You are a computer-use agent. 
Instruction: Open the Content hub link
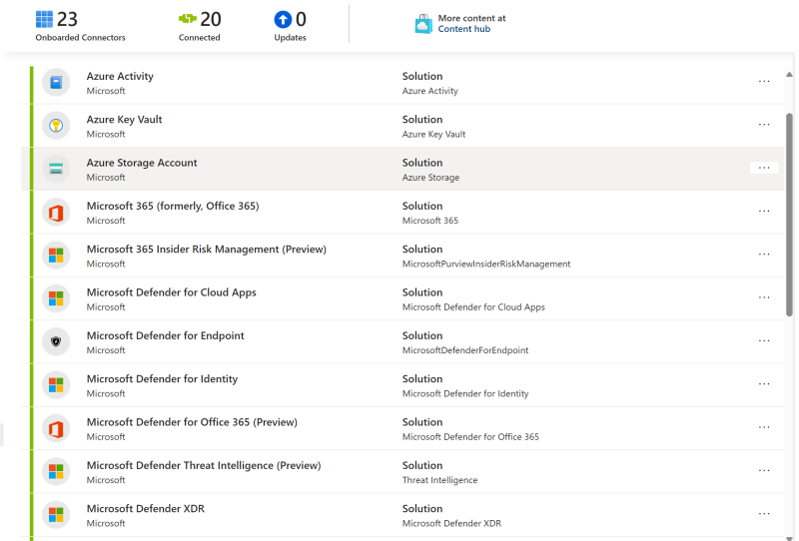coord(464,29)
